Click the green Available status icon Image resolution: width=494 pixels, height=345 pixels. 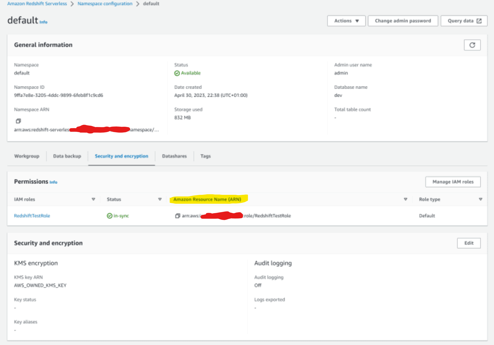click(x=177, y=73)
